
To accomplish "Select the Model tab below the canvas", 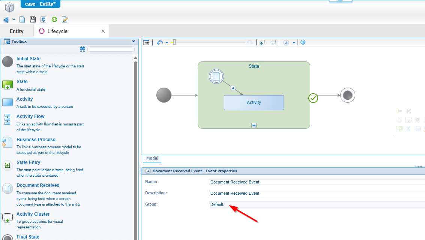I will point(152,158).
